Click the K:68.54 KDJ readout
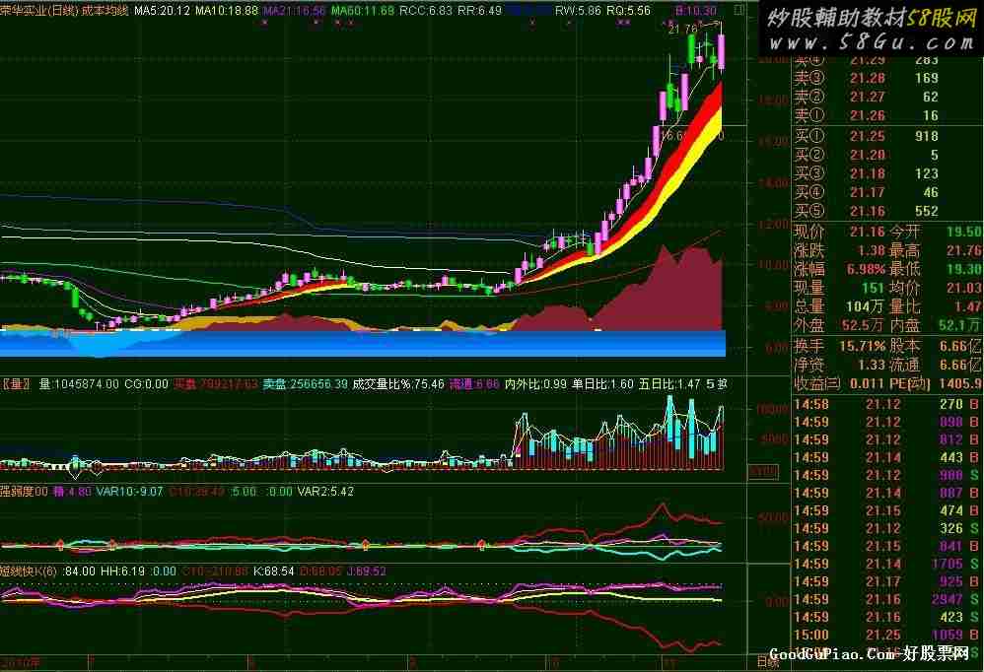 click(x=274, y=571)
